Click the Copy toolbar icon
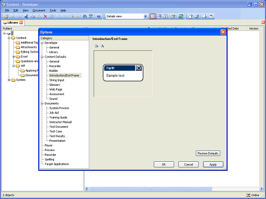The height and width of the screenshot is (199, 266). [32, 17]
